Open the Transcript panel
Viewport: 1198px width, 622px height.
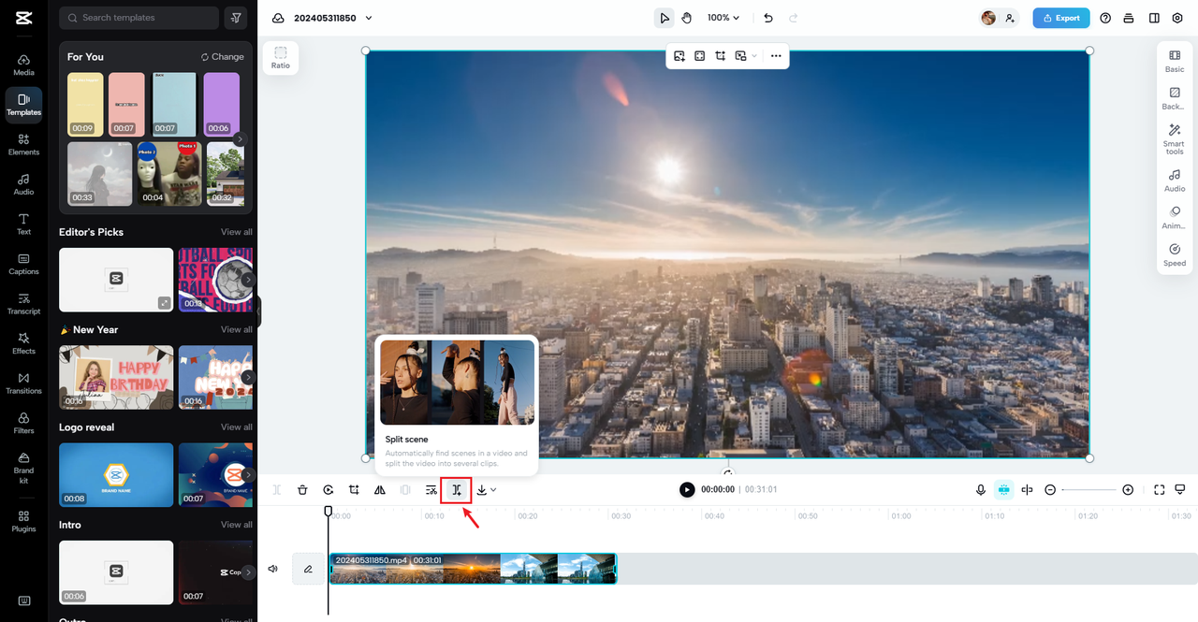pos(23,303)
